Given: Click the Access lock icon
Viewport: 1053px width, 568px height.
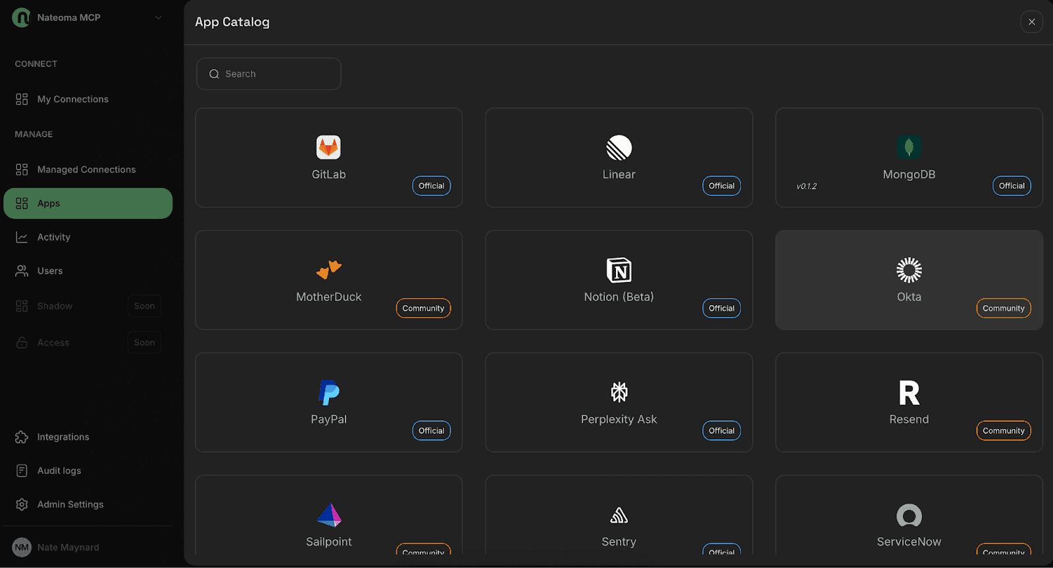Looking at the screenshot, I should pyautogui.click(x=22, y=343).
